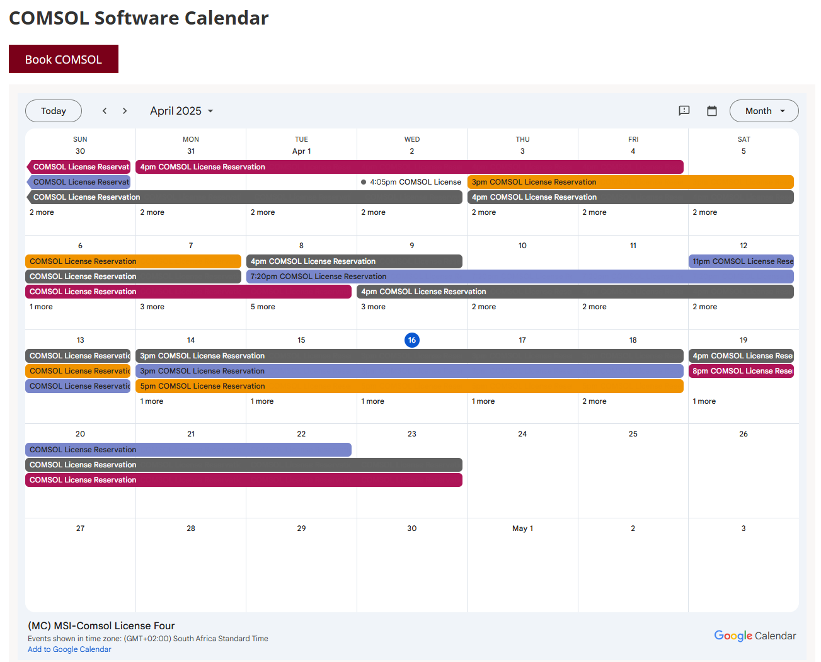821x662 pixels.
Task: Expand '5 more' events on April 8
Action: [x=263, y=307]
